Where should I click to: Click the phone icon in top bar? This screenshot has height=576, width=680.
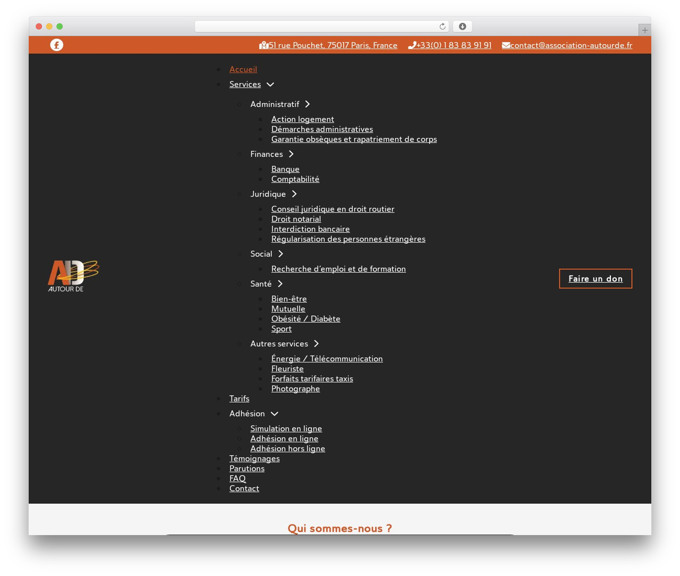click(412, 45)
